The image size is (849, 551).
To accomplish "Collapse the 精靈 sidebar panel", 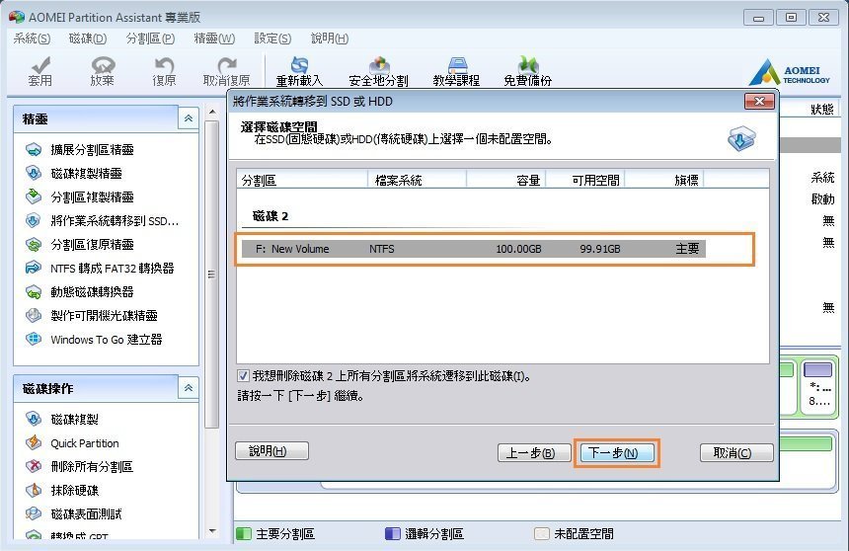I will [x=189, y=118].
